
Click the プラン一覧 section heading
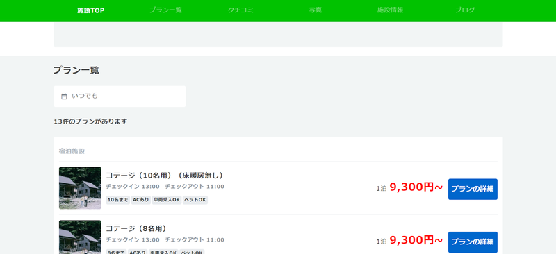76,70
